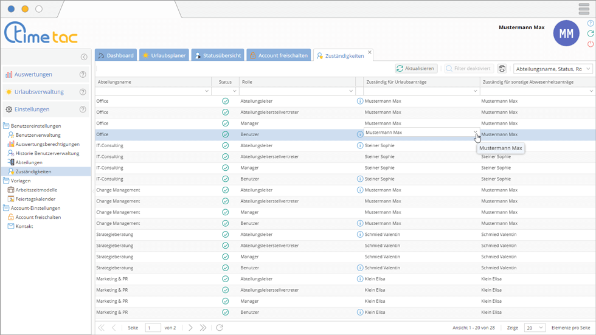Click info icon in first Office Abteilungsleiter row
This screenshot has width=596, height=335.
coord(360,101)
